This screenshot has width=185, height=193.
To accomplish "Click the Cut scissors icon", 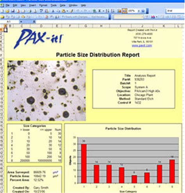I will coord(53,11).
